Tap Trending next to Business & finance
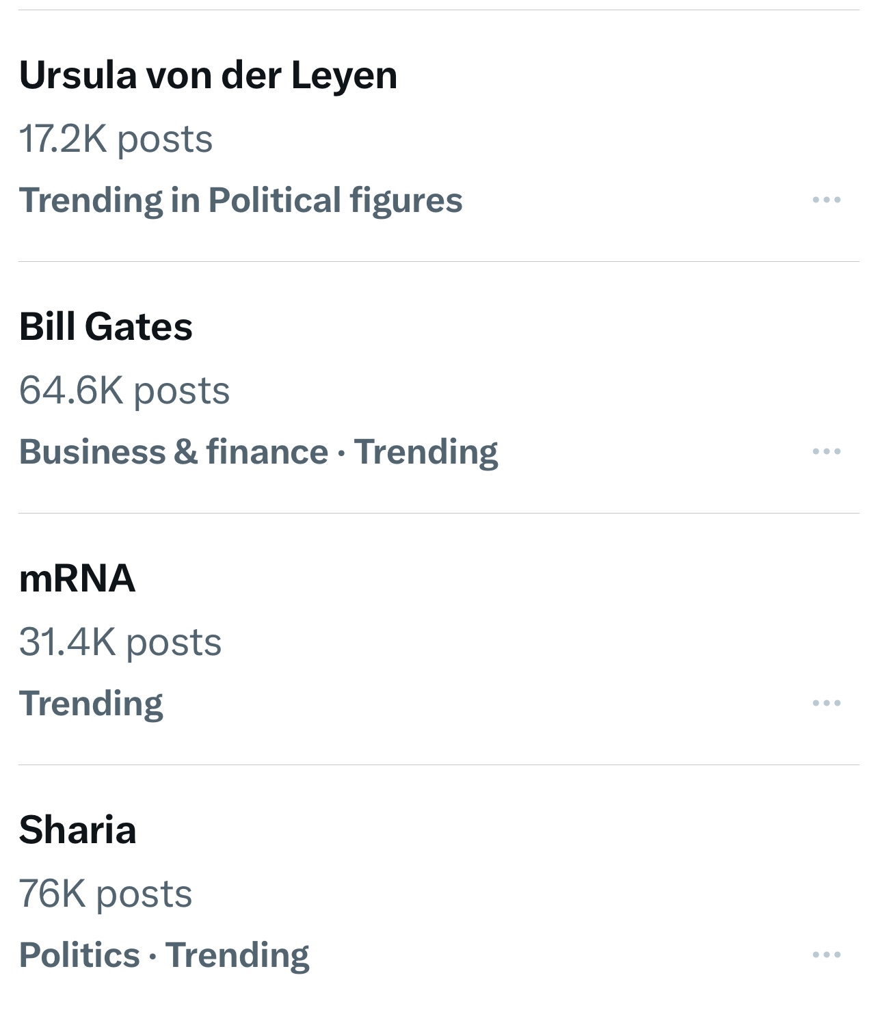878x1010 pixels. point(426,452)
